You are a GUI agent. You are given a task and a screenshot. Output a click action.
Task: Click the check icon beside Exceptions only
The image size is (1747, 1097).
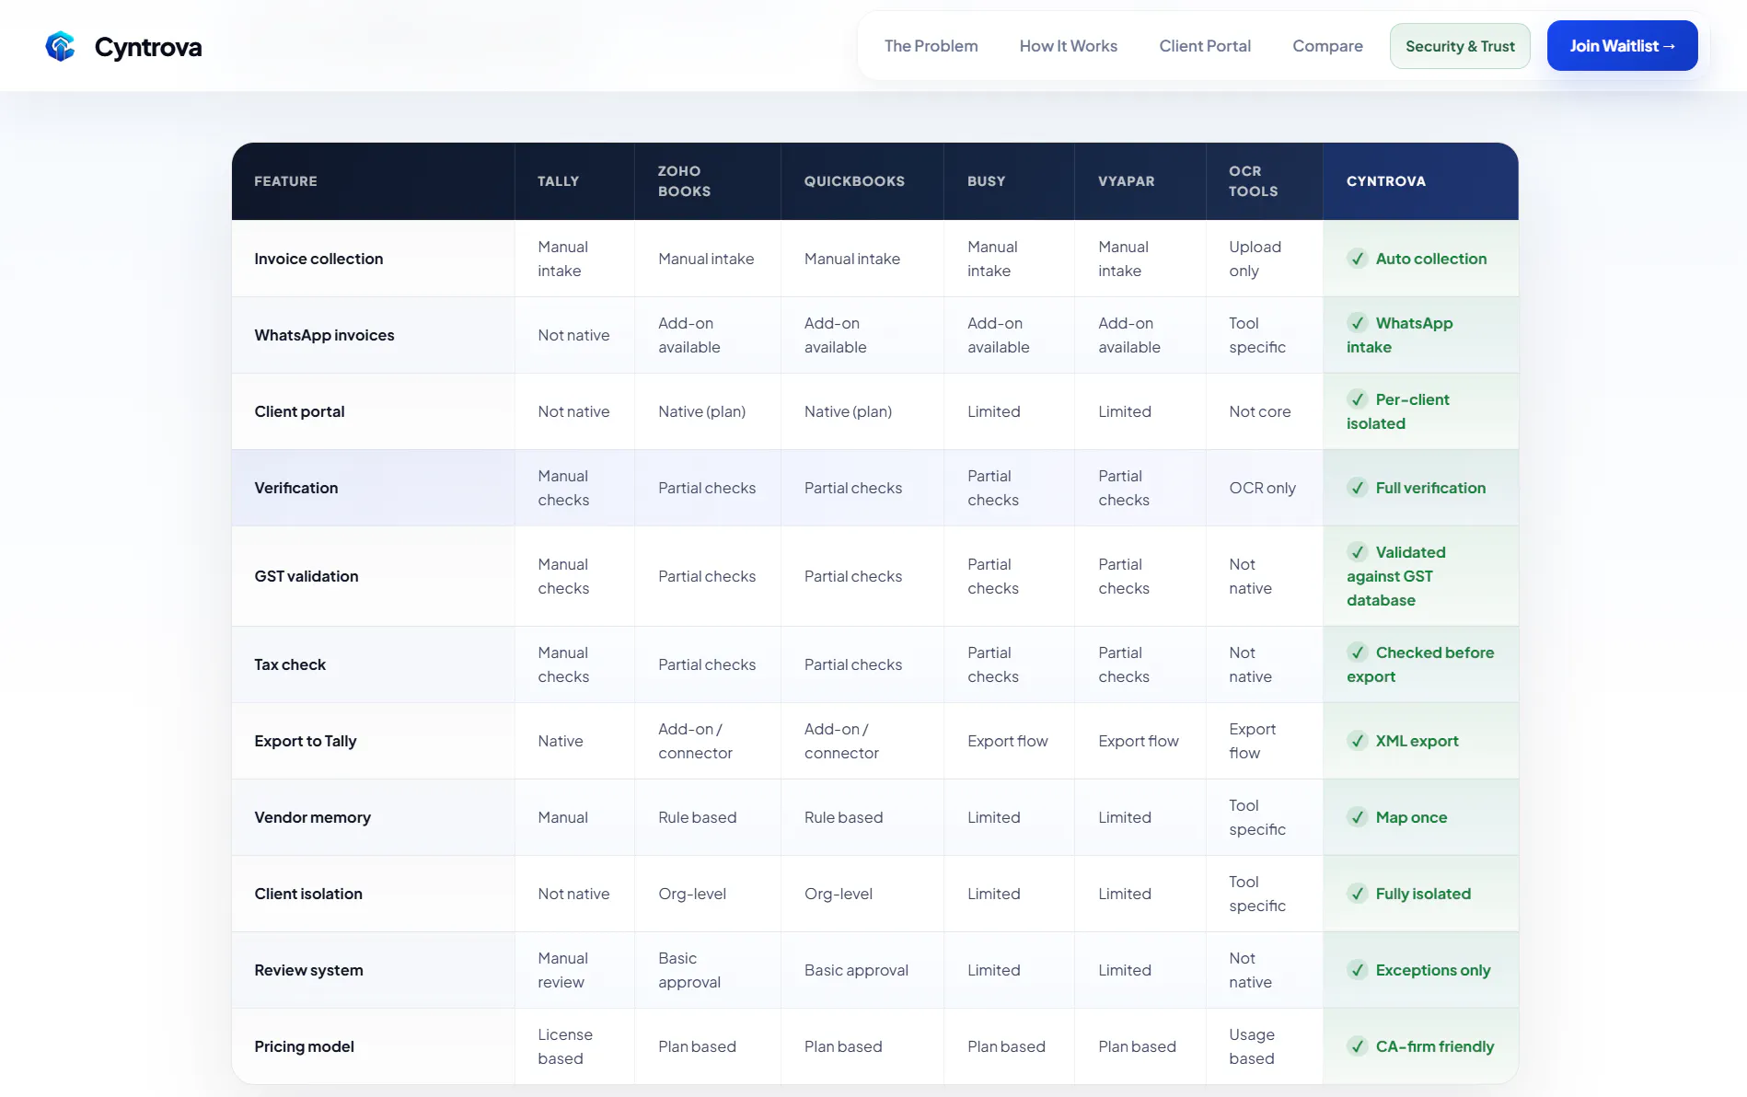tap(1357, 970)
